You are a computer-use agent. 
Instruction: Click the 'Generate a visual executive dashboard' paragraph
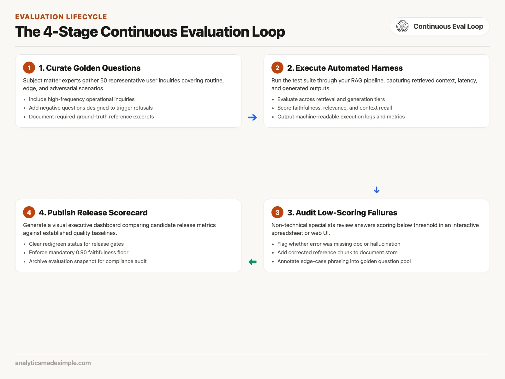[119, 229]
